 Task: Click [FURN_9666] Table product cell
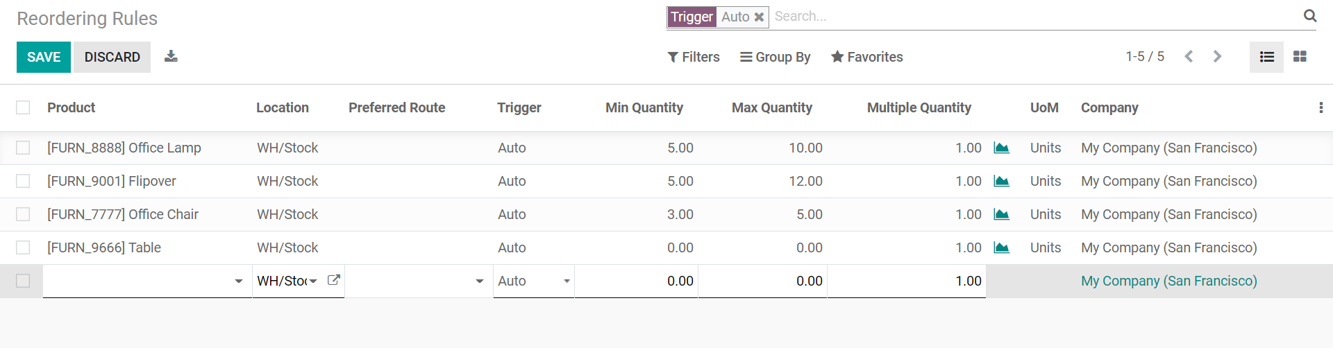tap(104, 247)
